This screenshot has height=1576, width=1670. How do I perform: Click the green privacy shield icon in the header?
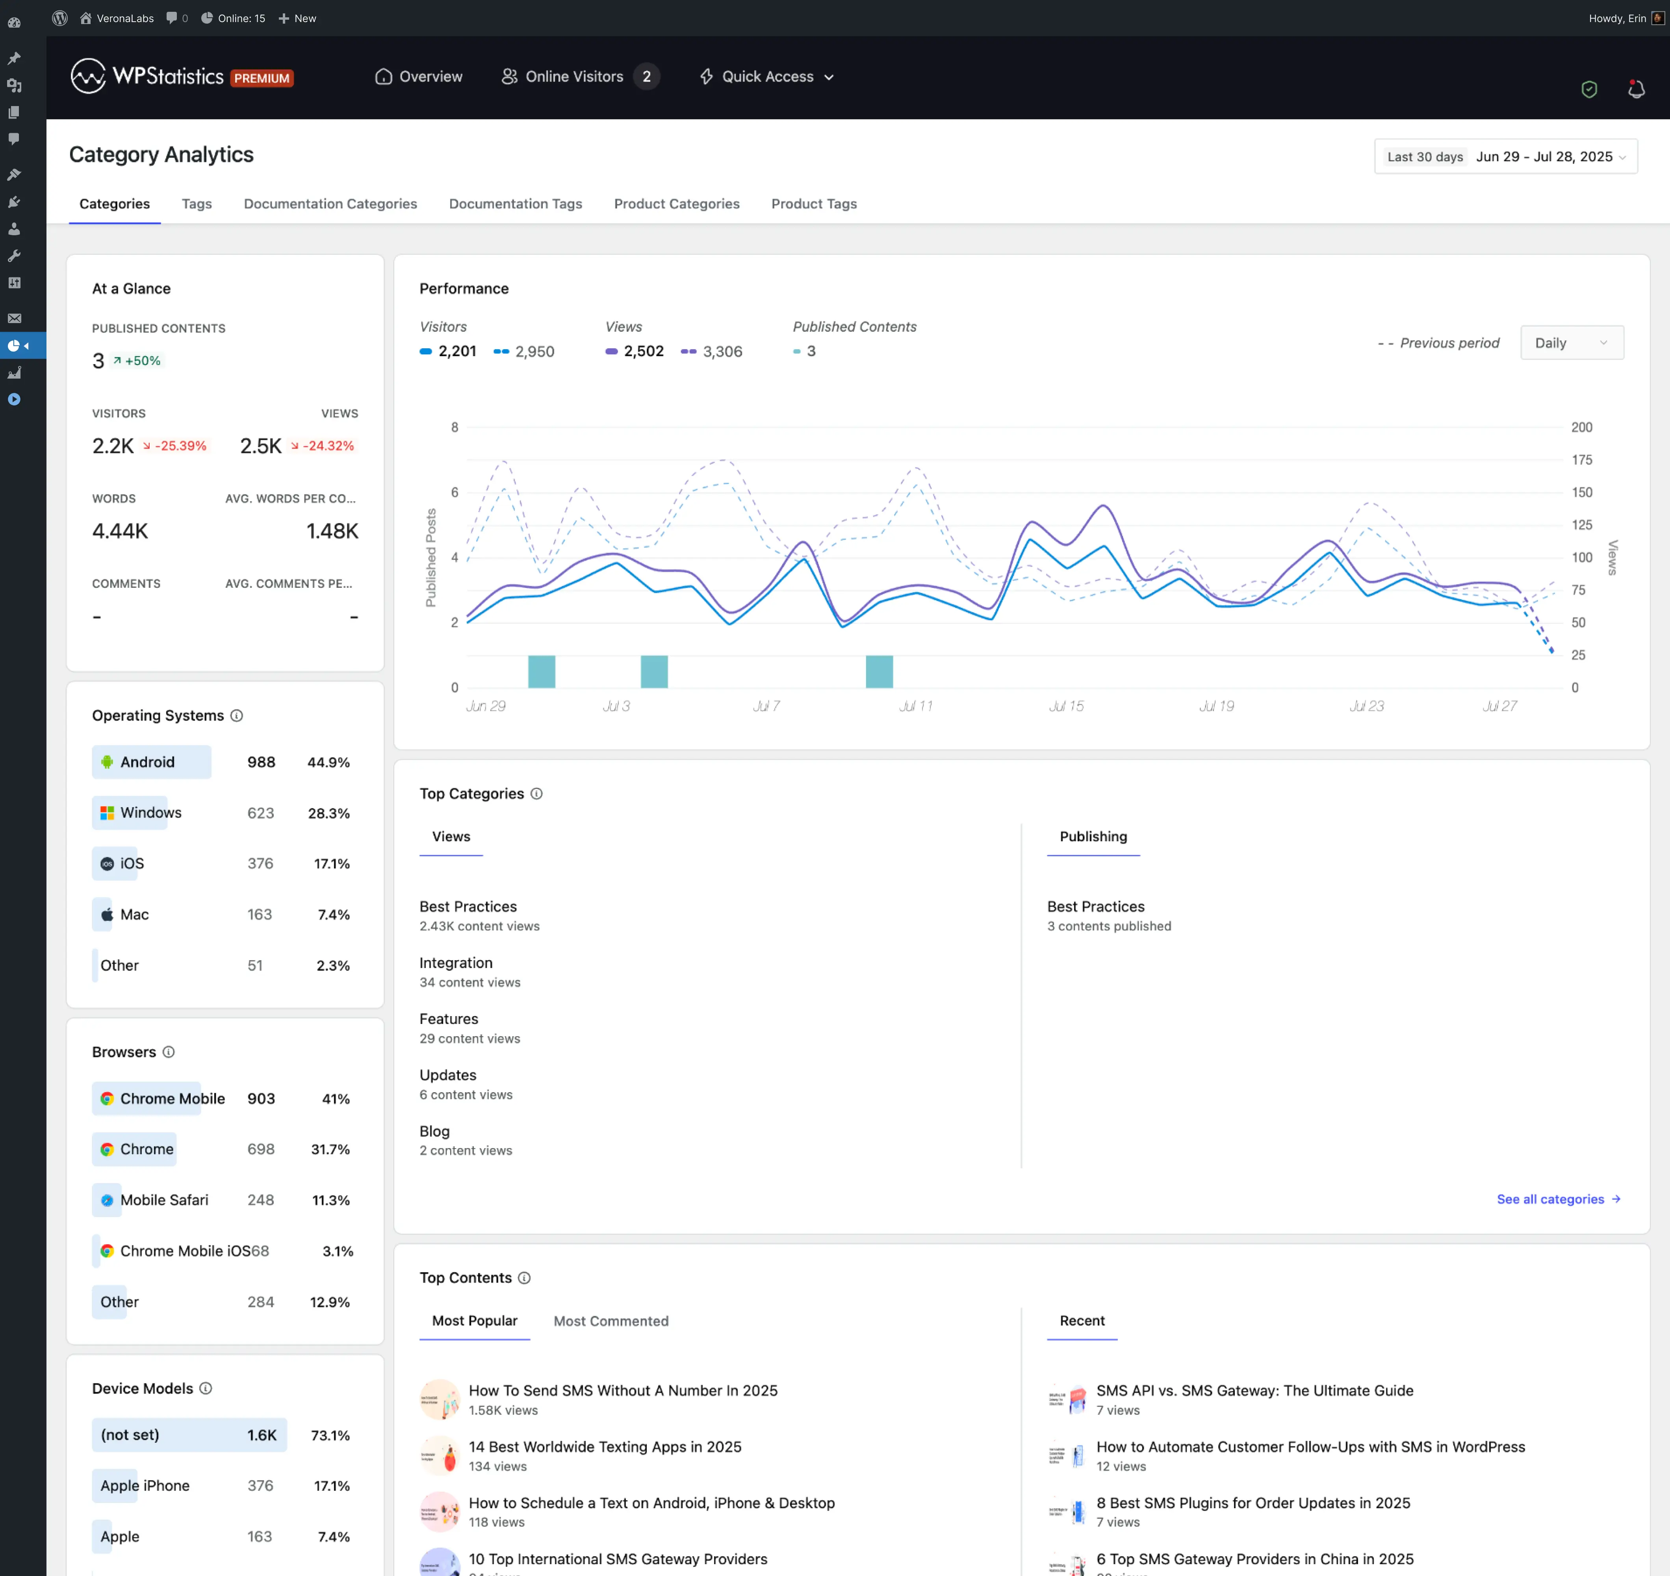pos(1588,88)
